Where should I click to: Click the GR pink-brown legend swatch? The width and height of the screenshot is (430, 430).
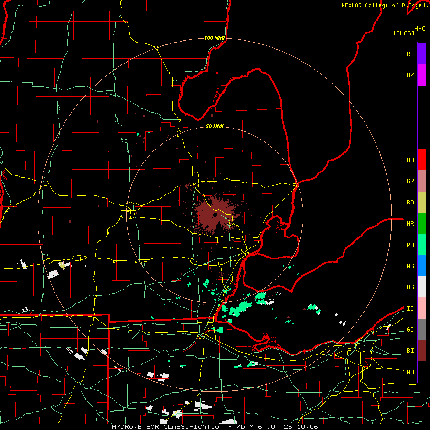coord(422,181)
